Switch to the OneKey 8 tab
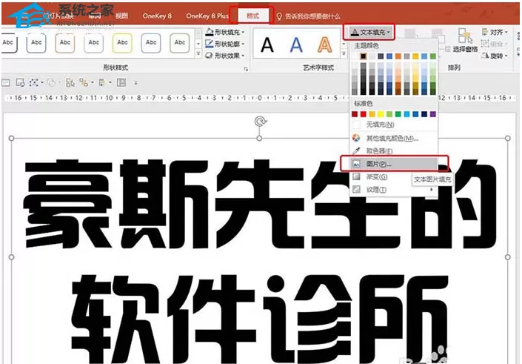This screenshot has width=522, height=364. coord(157,16)
